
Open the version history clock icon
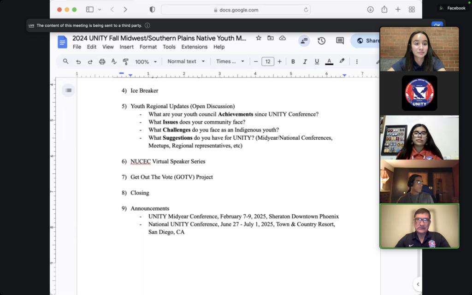(321, 41)
